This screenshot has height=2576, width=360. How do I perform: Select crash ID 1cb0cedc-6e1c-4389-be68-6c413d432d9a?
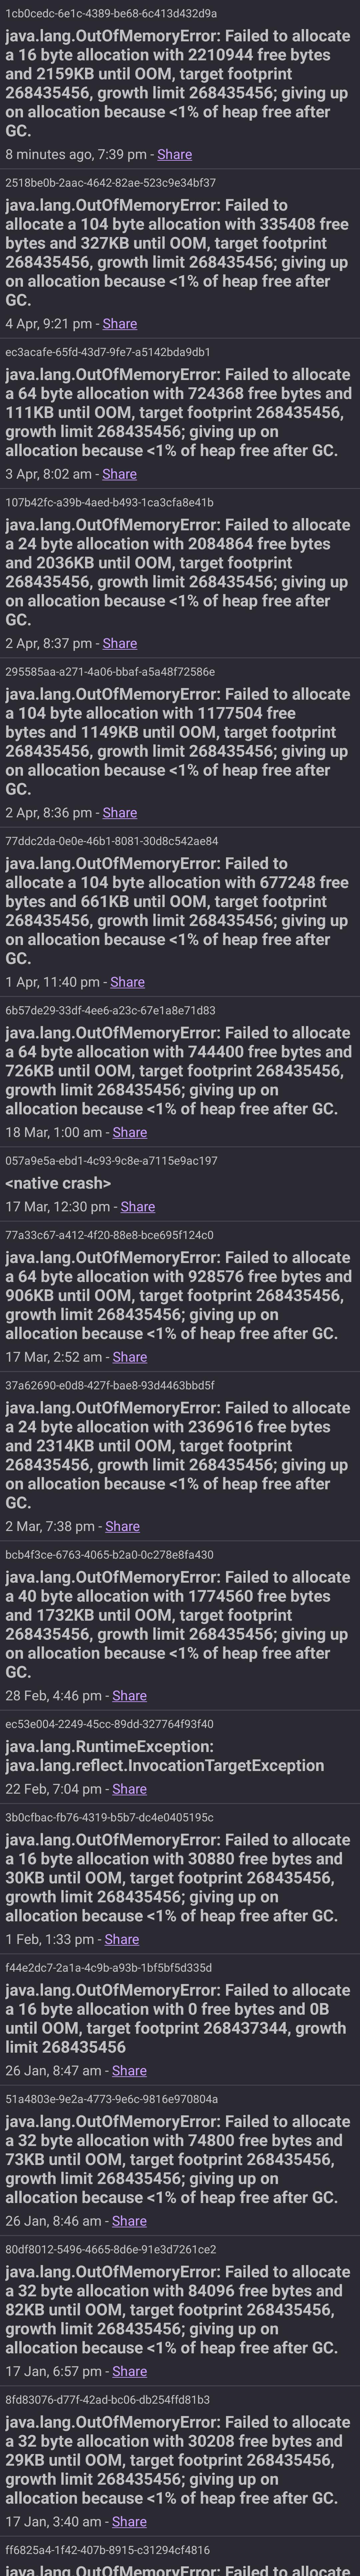click(111, 14)
